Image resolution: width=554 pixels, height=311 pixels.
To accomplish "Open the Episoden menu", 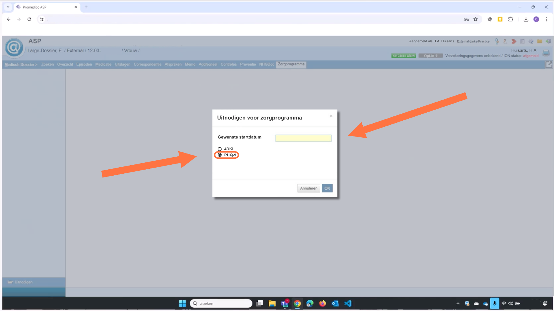I will point(84,65).
